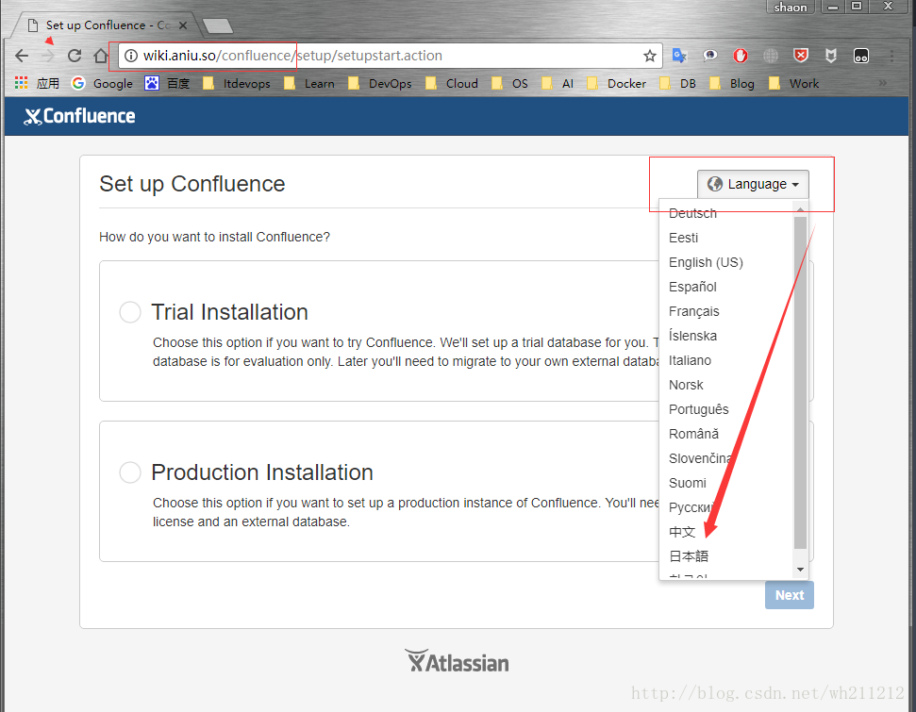Open the Language dropdown
This screenshot has width=916, height=712.
click(x=753, y=184)
